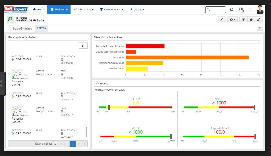Screen dimensions: 271x156
Task: Open the gear settings dropdown
Action: [232, 19]
